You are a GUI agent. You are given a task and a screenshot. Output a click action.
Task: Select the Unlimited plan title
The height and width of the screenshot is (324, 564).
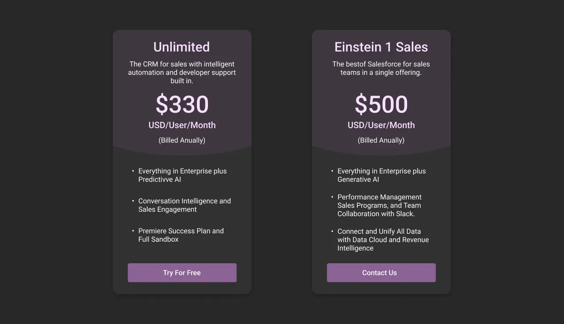coord(182,47)
